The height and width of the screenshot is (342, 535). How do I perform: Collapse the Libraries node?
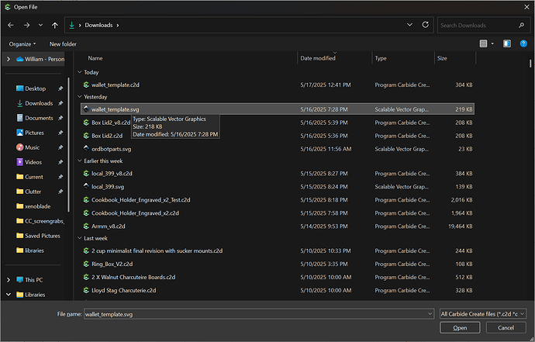tap(9, 294)
